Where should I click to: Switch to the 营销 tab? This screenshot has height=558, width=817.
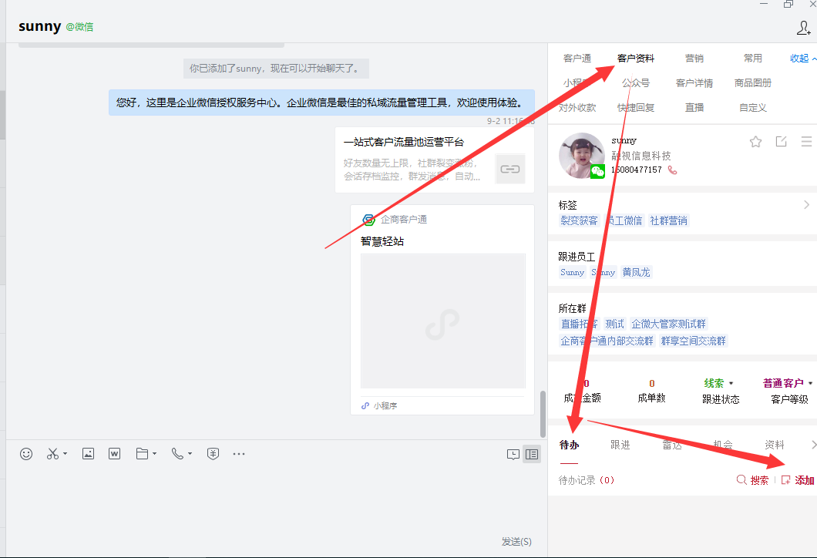[694, 58]
